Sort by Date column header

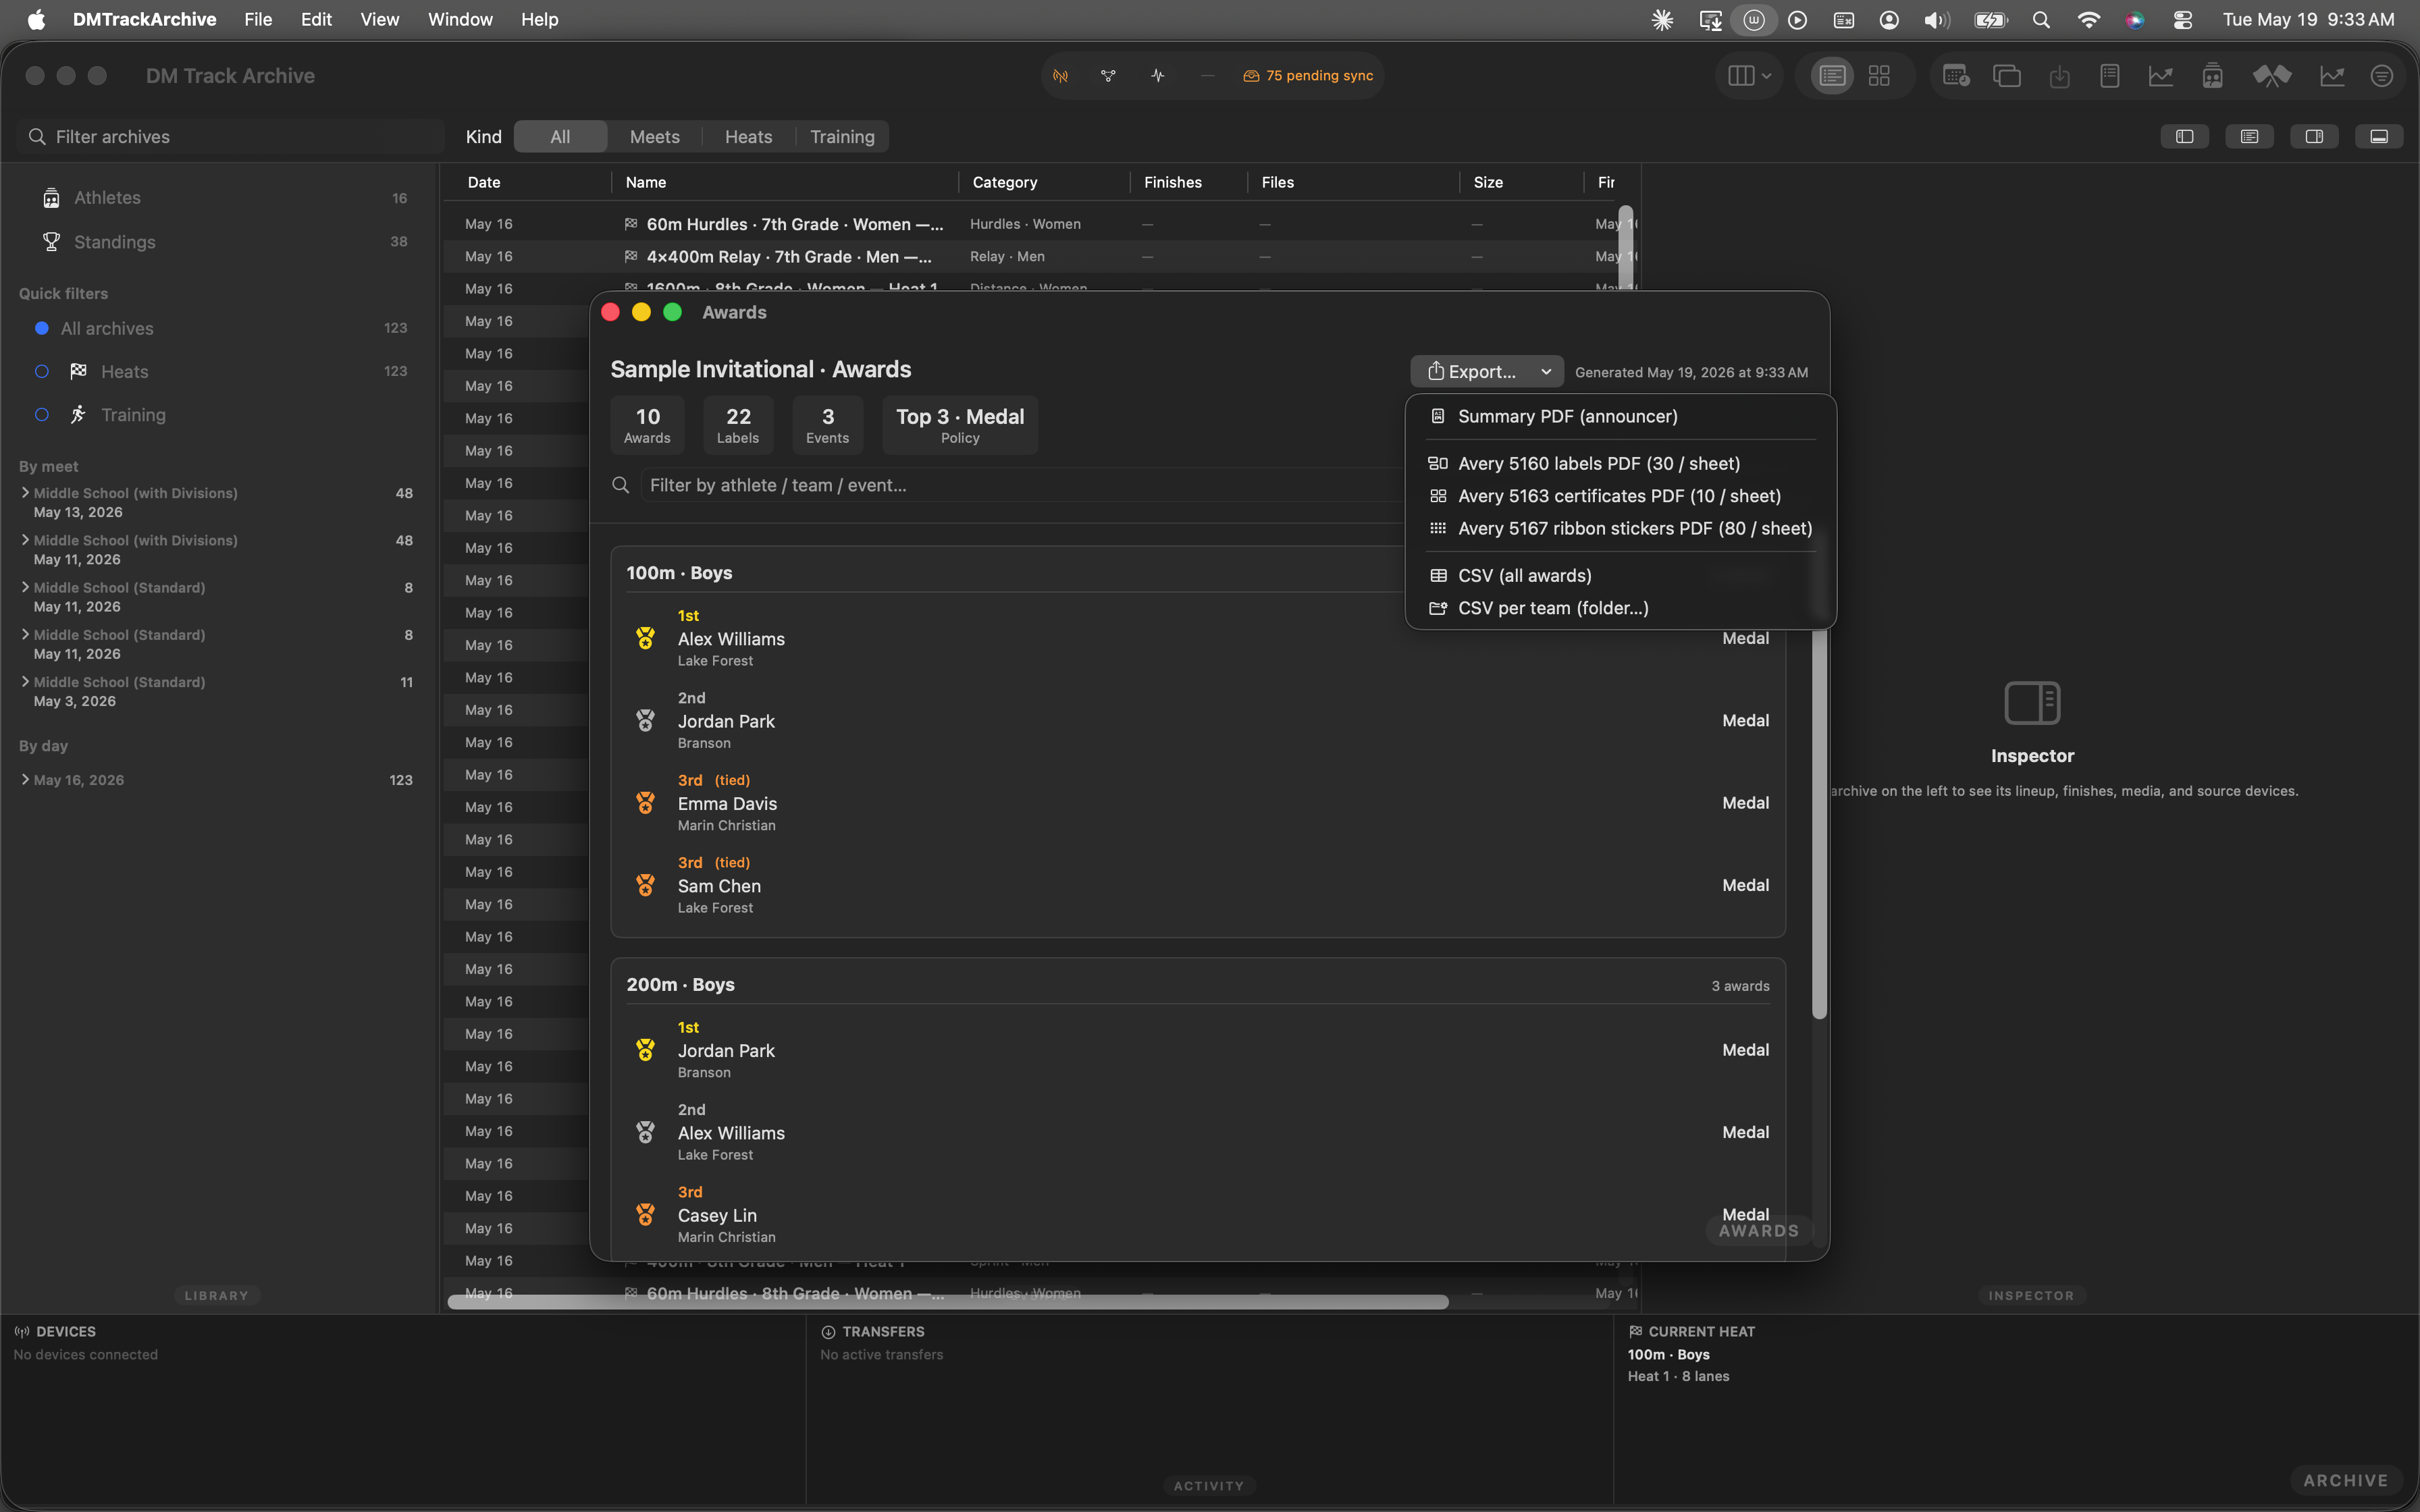pos(527,182)
